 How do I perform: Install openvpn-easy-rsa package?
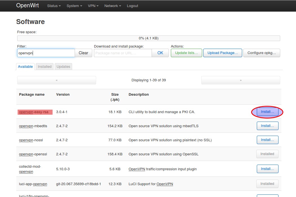(268, 112)
